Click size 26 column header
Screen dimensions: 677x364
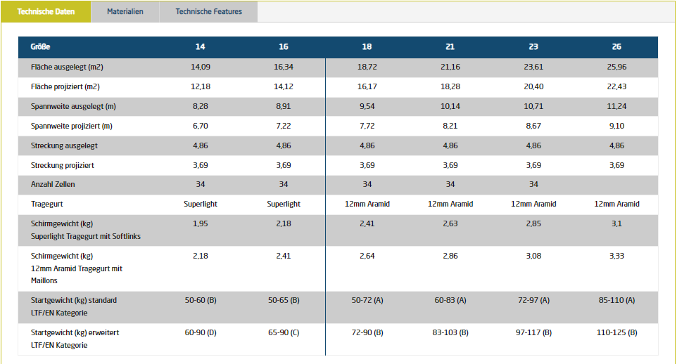(x=616, y=47)
